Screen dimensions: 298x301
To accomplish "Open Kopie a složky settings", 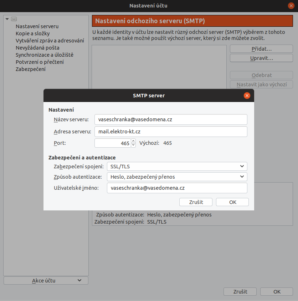I will 32,33.
